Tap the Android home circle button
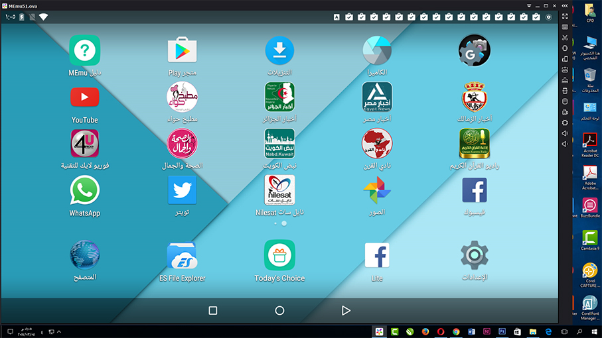 (x=279, y=310)
